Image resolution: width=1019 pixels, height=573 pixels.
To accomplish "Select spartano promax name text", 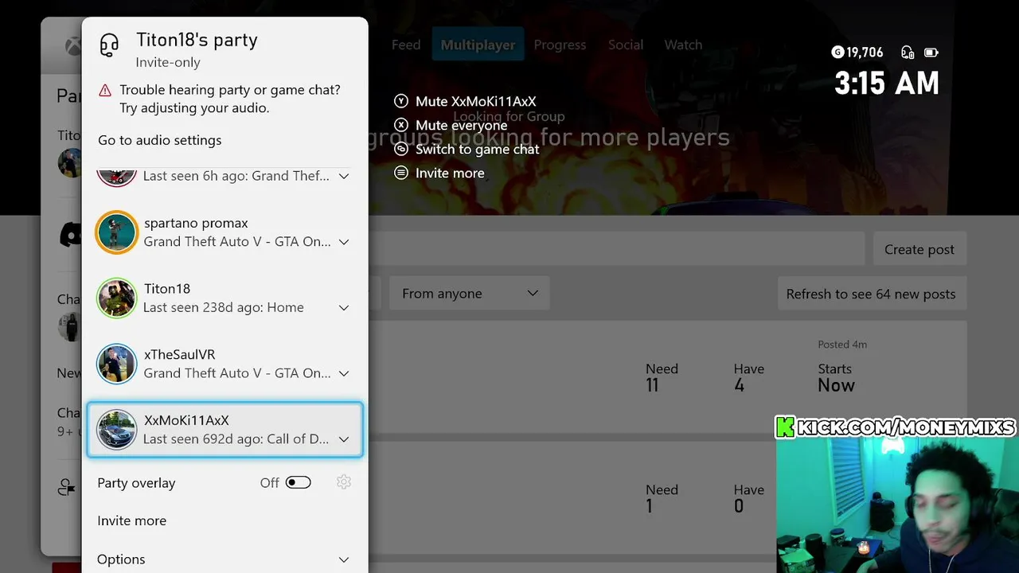I will (x=196, y=223).
